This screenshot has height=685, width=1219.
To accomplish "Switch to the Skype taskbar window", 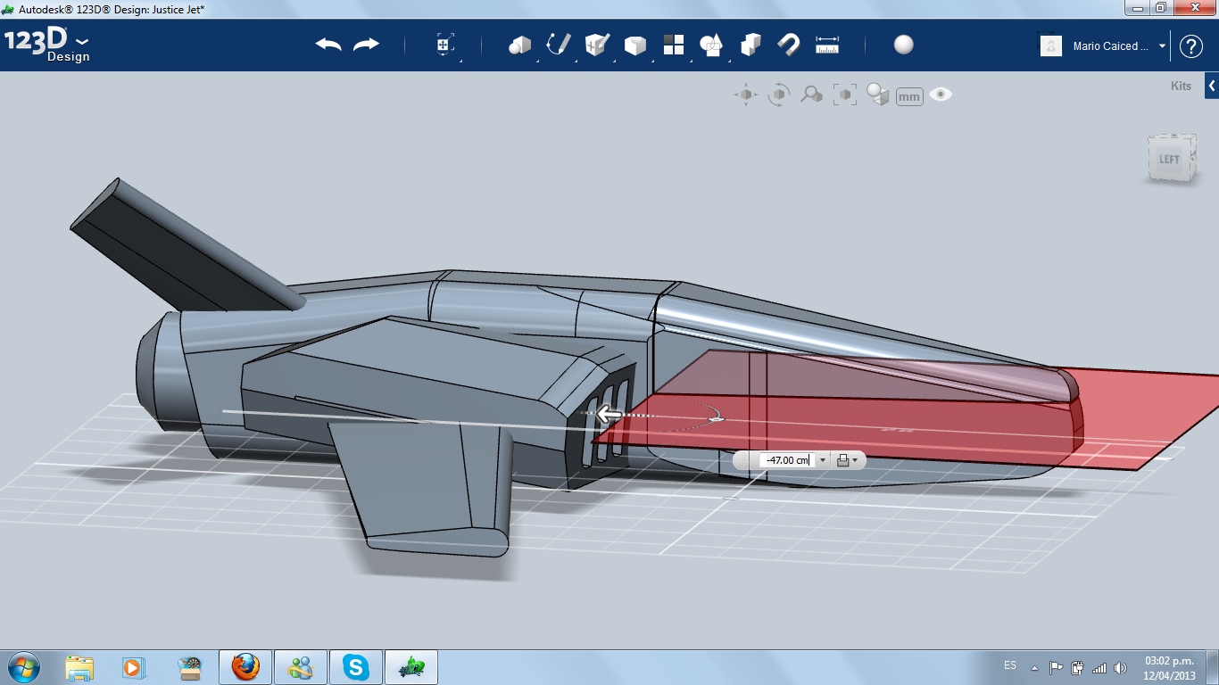I will click(356, 666).
